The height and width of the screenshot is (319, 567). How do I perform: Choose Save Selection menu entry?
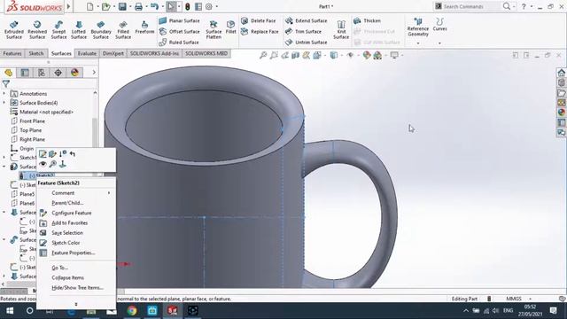[x=76, y=233]
